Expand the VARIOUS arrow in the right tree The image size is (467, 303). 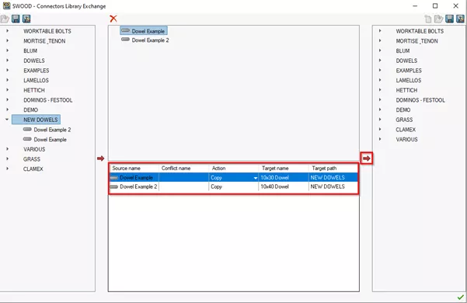coord(380,139)
